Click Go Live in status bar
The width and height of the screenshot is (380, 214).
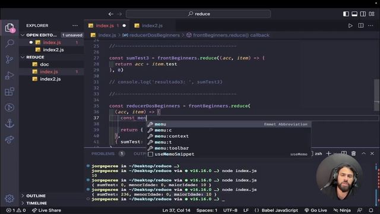316,210
